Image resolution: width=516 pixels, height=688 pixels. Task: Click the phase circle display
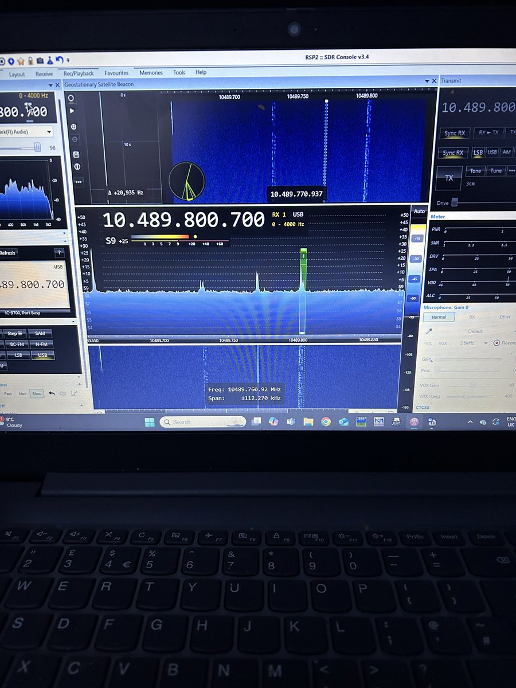(187, 182)
